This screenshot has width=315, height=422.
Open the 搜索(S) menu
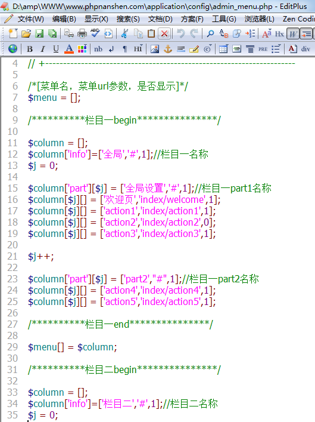(128, 19)
